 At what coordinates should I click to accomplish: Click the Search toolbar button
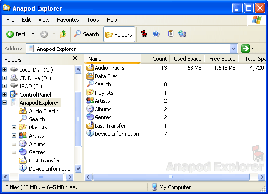tap(86, 34)
